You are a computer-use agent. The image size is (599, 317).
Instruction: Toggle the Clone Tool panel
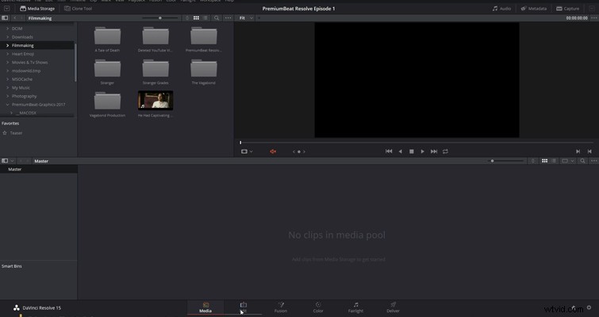click(x=79, y=9)
